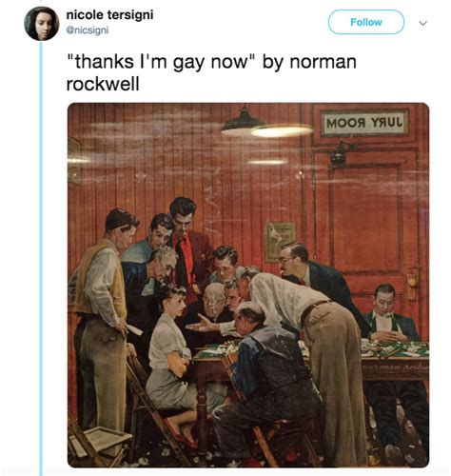The width and height of the screenshot is (451, 476).
Task: Click the folding chair in the painting's corner
Action: tap(97, 443)
